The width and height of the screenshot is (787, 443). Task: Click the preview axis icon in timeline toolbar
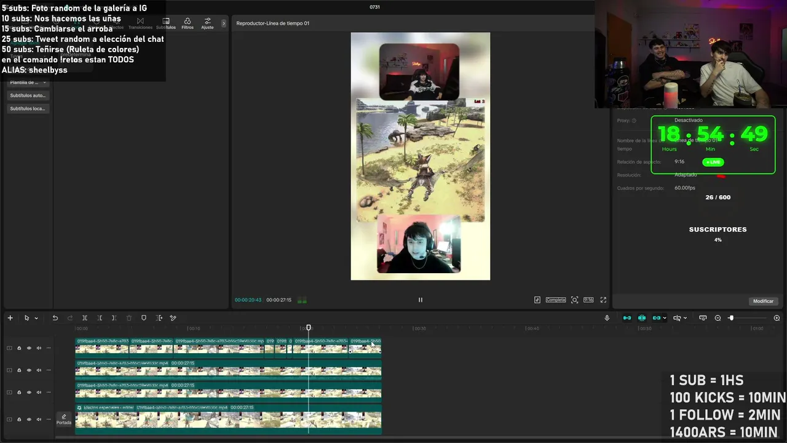676,318
